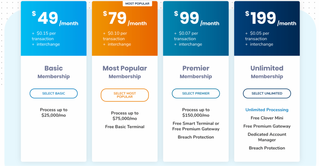
Task: Click the Dedicated Account Manager feature
Action: pos(267,137)
